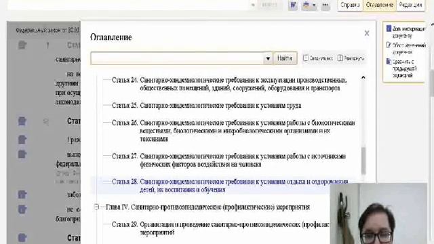Export the document to Word
This screenshot has height=244, width=434.
tap(292, 5)
